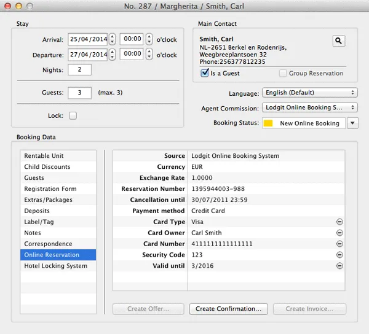Open the Guests section in Booking Data
The height and width of the screenshot is (334, 369).
pyautogui.click(x=58, y=178)
